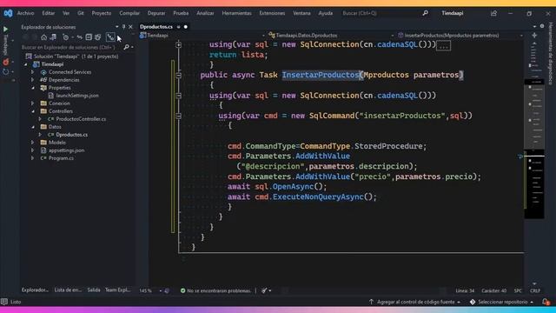Collapse the using SqlConnection block outline
Image resolution: width=556 pixels, height=313 pixels.
(179, 96)
